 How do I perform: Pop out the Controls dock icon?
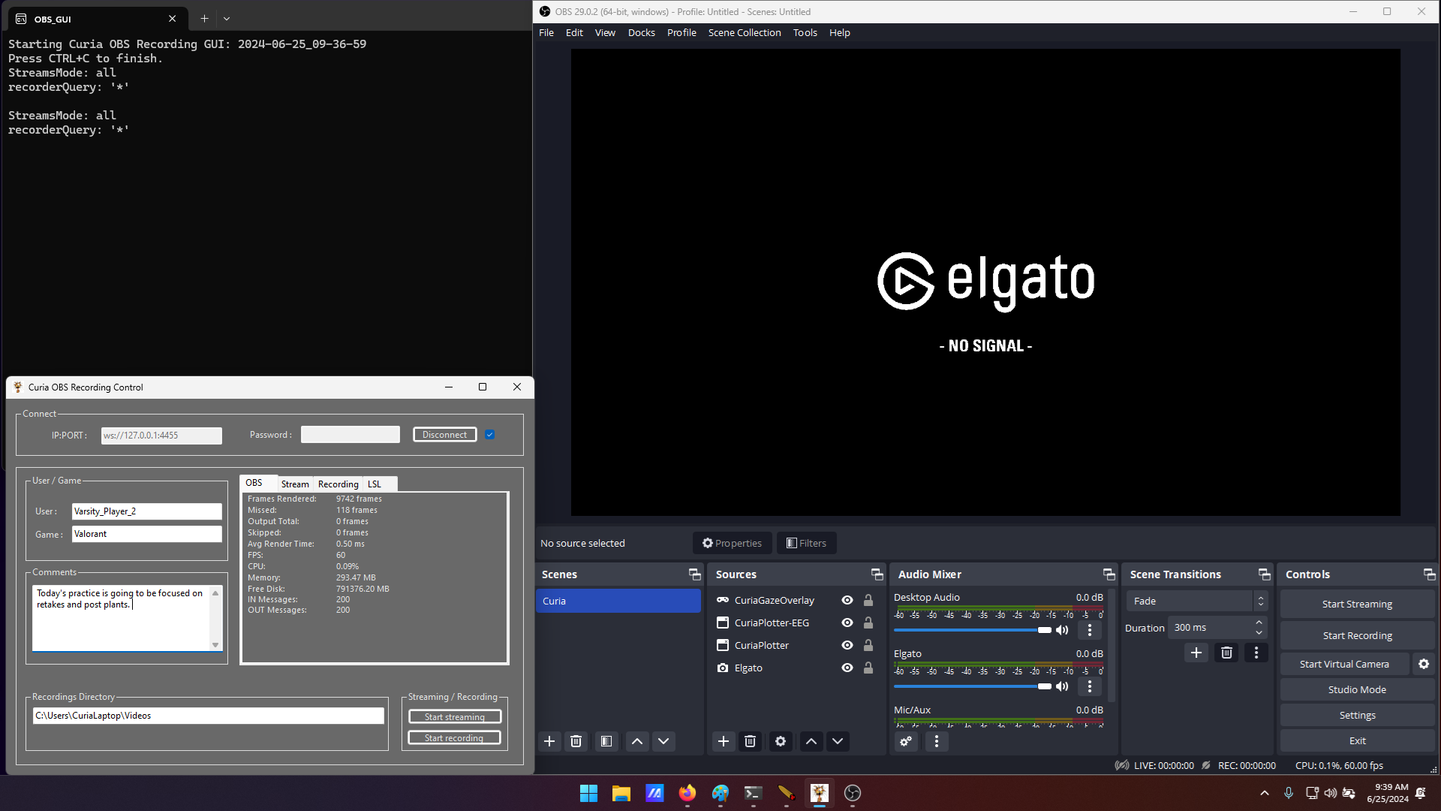pyautogui.click(x=1430, y=574)
